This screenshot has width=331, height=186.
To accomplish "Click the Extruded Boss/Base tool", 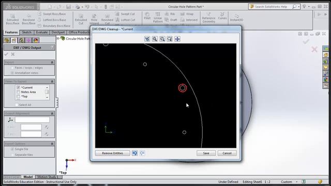I will [12, 19].
